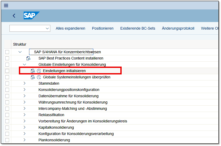
Task: Open documentation icon for Einstellungen initialisieren
Action: 33,71
